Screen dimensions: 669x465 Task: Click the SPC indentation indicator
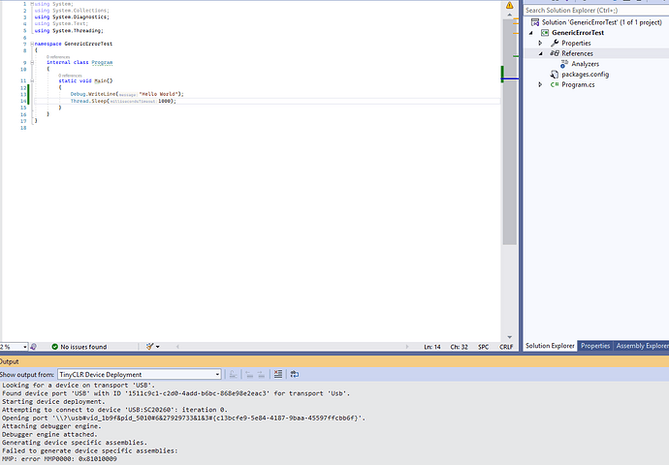[483, 347]
